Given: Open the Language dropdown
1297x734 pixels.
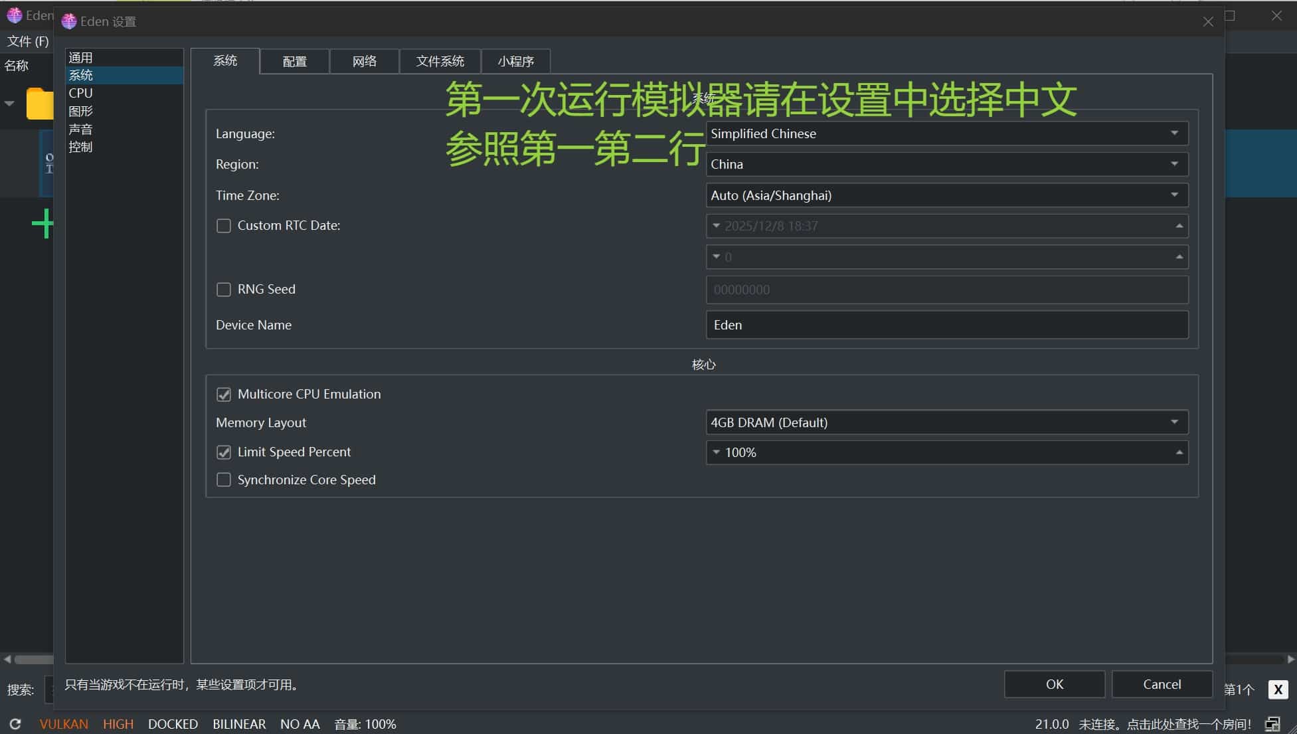Looking at the screenshot, I should pyautogui.click(x=946, y=134).
